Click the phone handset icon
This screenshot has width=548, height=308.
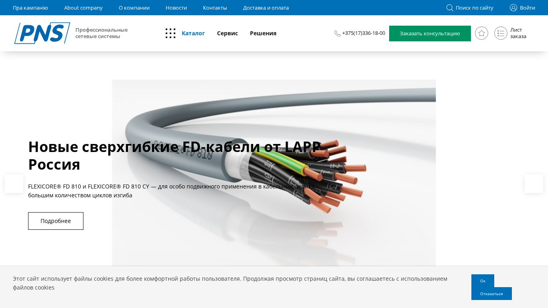click(x=337, y=33)
